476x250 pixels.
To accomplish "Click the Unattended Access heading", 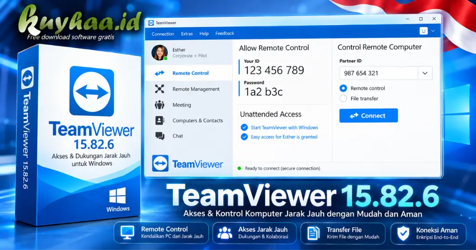I will click(x=271, y=114).
